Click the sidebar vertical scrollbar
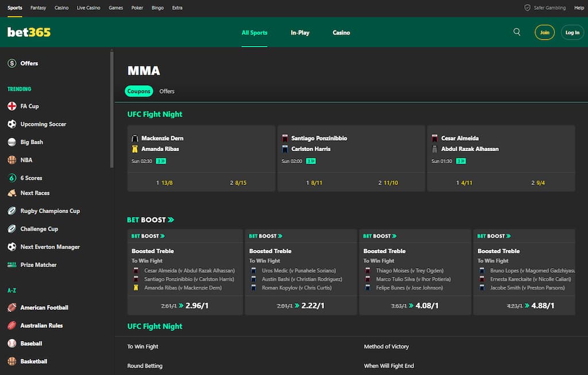The image size is (588, 375). coord(112,109)
